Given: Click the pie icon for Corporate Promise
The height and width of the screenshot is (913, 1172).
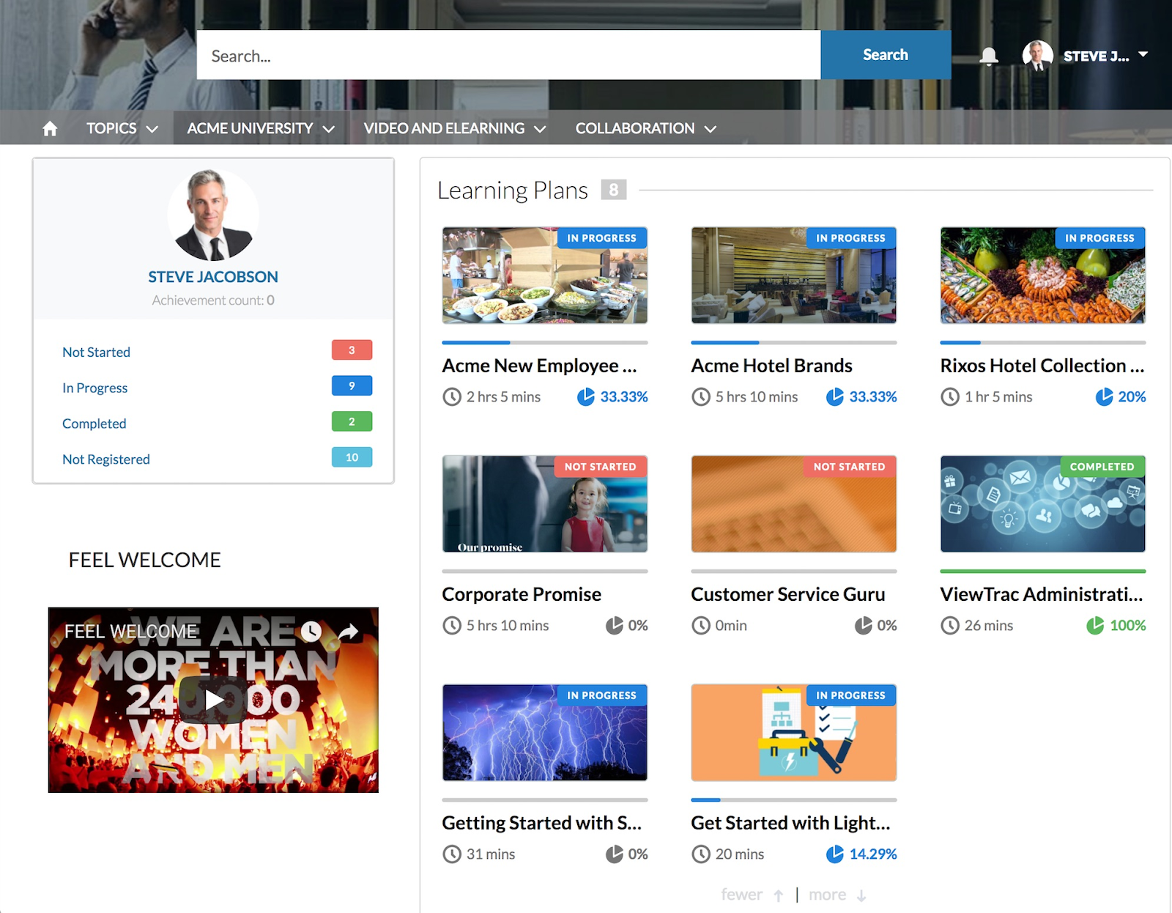Looking at the screenshot, I should click(x=614, y=625).
